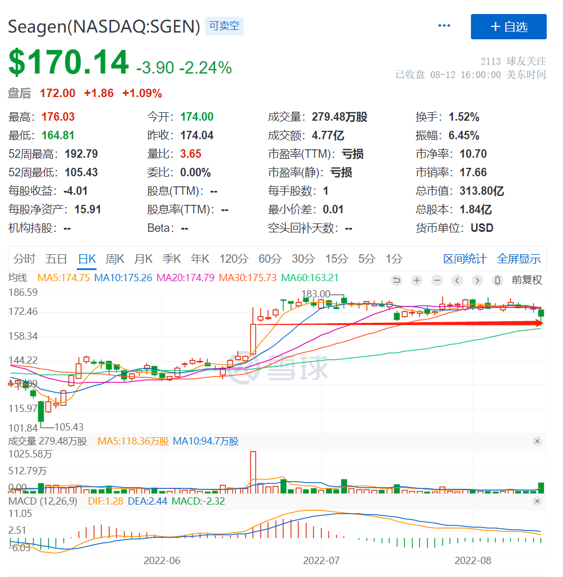Close the 成交量 volume indicator panel

537,441
